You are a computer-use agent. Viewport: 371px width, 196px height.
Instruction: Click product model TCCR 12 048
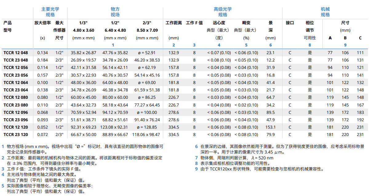pyautogui.click(x=16, y=53)
